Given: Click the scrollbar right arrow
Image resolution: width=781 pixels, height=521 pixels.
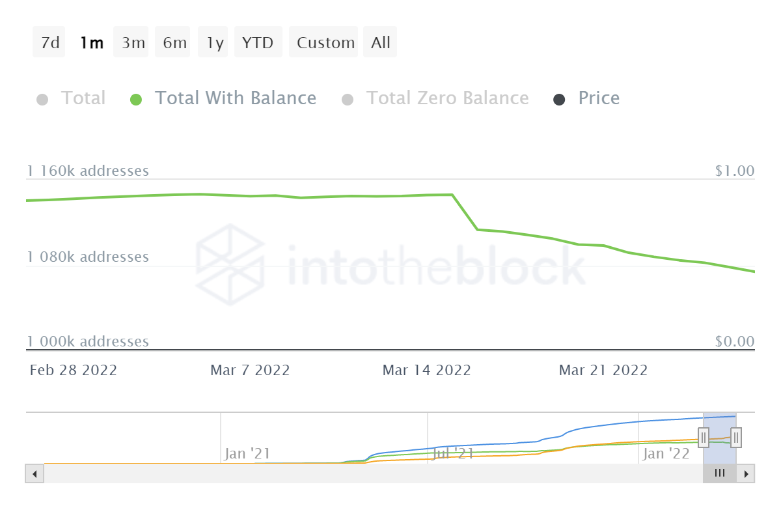Looking at the screenshot, I should pyautogui.click(x=746, y=473).
